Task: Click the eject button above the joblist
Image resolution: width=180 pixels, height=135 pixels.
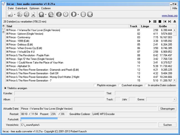Action: (175, 22)
